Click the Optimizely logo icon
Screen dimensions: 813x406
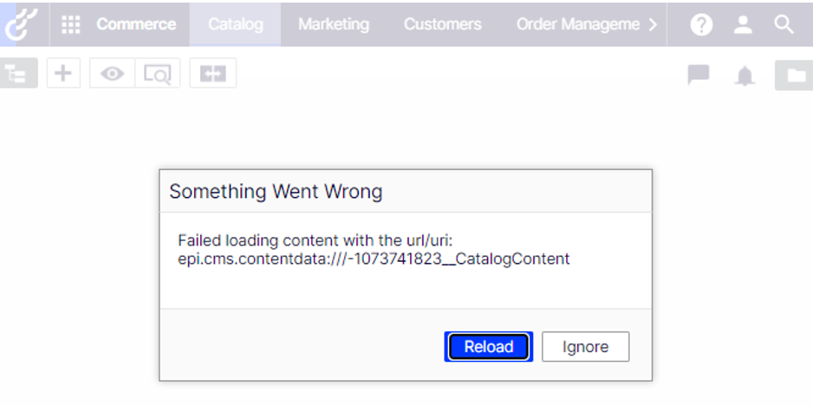[19, 23]
